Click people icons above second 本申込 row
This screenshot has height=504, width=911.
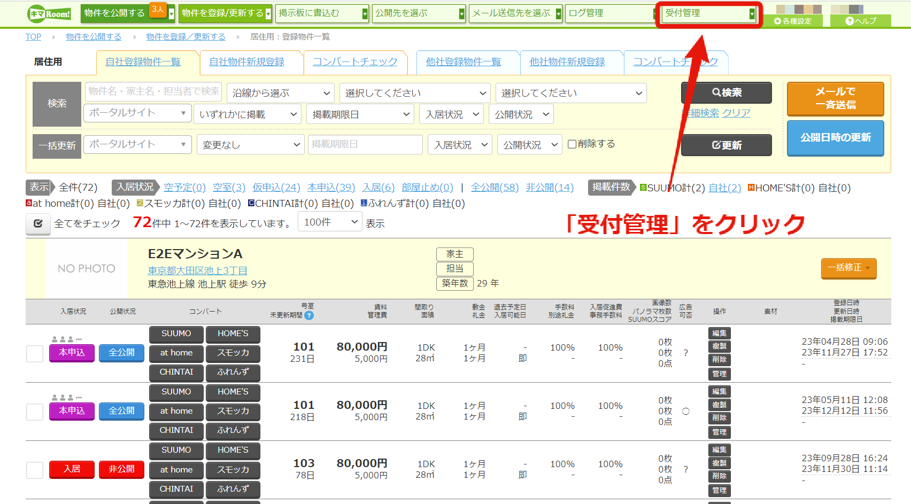click(x=67, y=398)
